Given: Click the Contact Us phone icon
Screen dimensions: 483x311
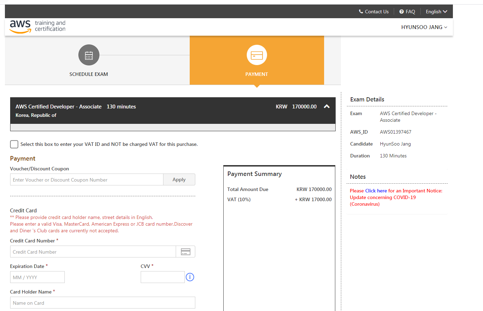Looking at the screenshot, I should [361, 12].
